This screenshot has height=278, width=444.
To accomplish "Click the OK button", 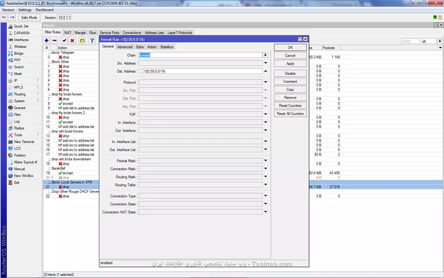I will click(290, 47).
